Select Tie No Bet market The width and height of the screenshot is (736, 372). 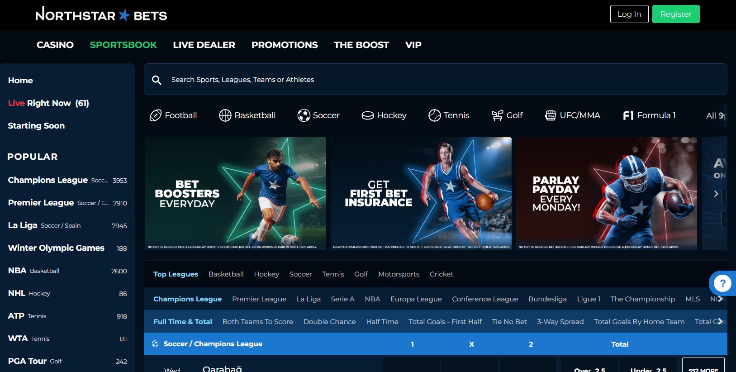pyautogui.click(x=509, y=322)
